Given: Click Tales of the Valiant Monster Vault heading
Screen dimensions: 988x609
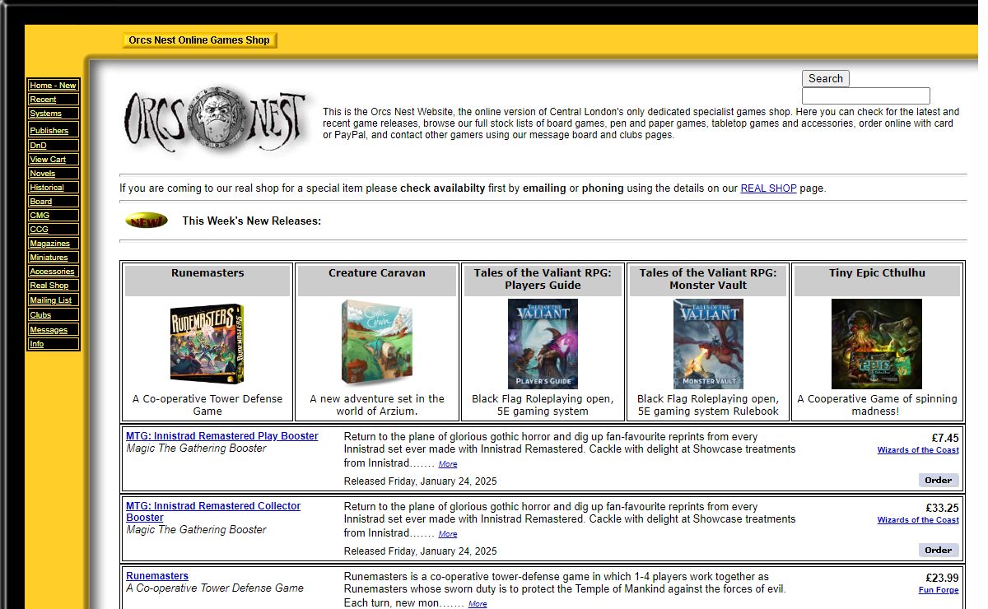Looking at the screenshot, I should pyautogui.click(x=708, y=279).
